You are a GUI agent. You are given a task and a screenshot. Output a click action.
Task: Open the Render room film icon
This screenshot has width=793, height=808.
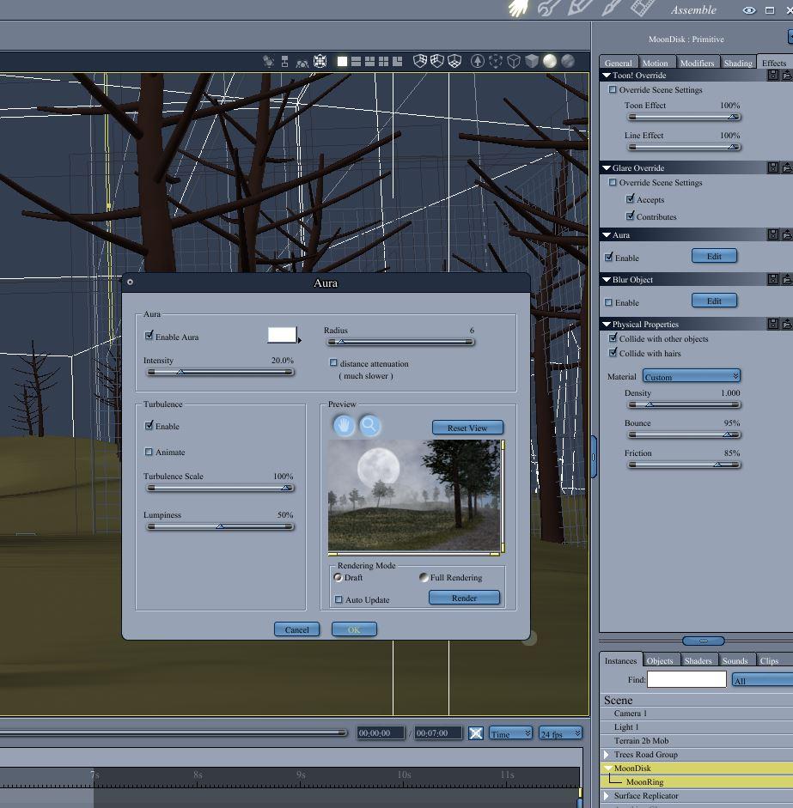point(643,9)
